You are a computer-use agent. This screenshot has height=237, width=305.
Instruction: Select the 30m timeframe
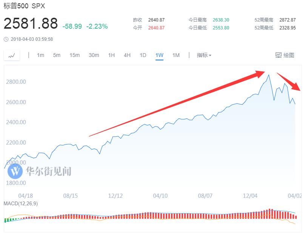click(x=94, y=55)
